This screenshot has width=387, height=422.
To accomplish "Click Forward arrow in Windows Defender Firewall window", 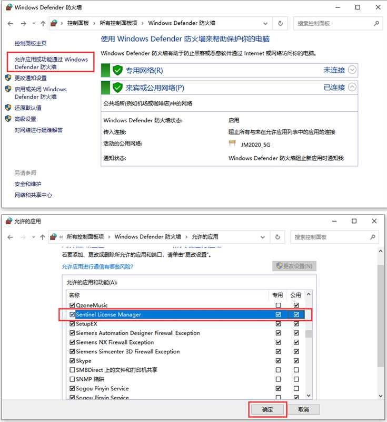I will pyautogui.click(x=24, y=24).
